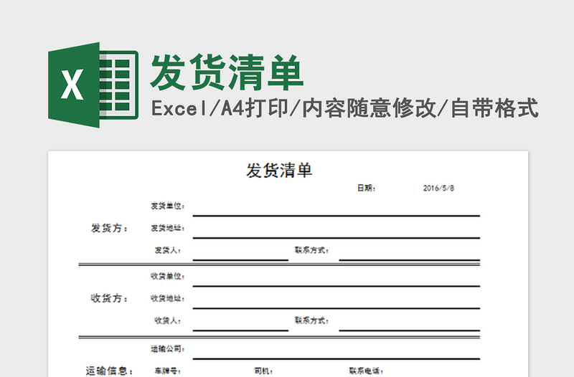Viewport: 574px width, 377px height.
Task: Click the 收货单位: field label
Action: (168, 276)
